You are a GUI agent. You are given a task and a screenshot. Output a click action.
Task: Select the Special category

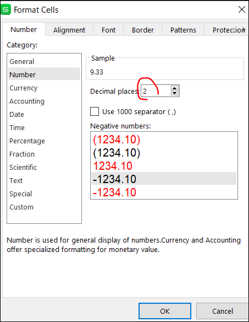coord(44,194)
